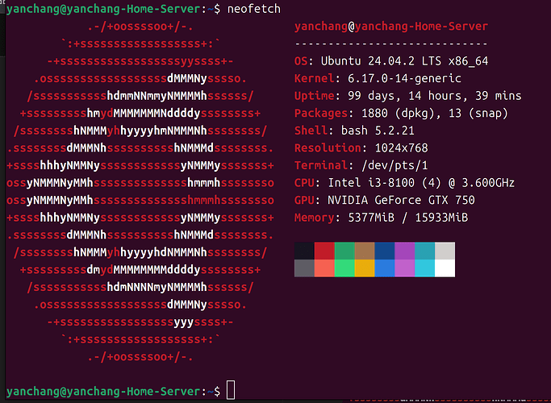
Task: Click the 'bash 5.2.21' shell value
Action: click(378, 131)
